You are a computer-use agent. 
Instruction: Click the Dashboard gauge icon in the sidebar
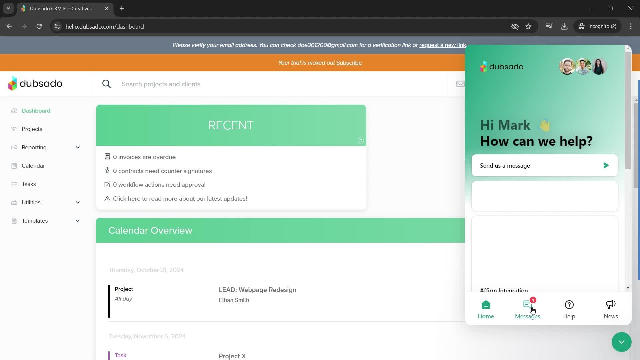coord(14,111)
